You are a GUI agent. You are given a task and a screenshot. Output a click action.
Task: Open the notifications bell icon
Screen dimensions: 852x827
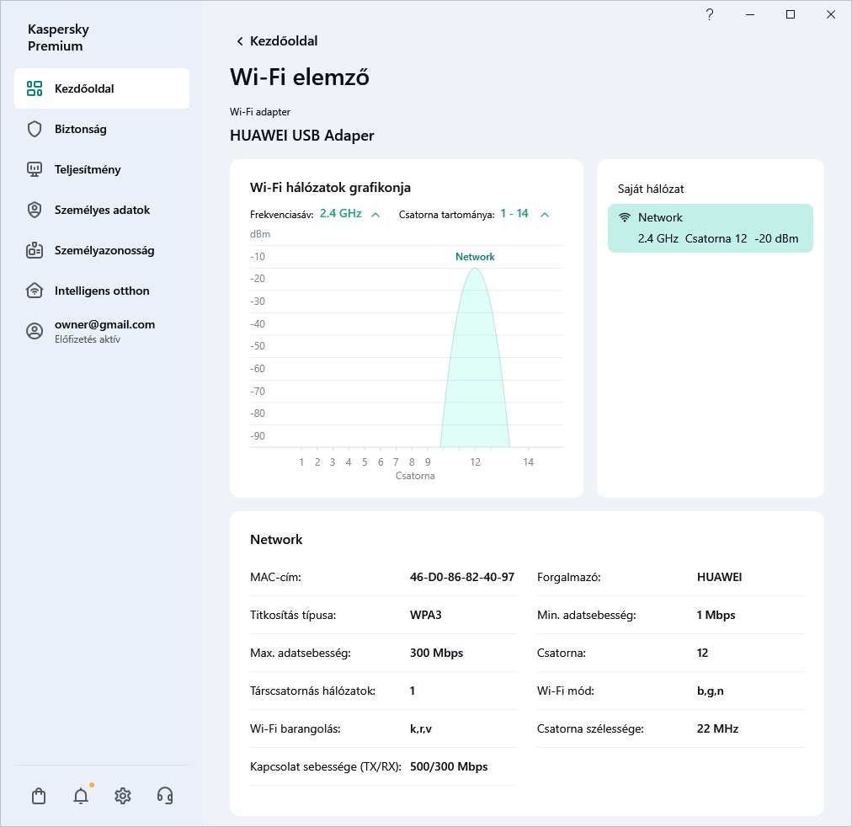[x=81, y=796]
